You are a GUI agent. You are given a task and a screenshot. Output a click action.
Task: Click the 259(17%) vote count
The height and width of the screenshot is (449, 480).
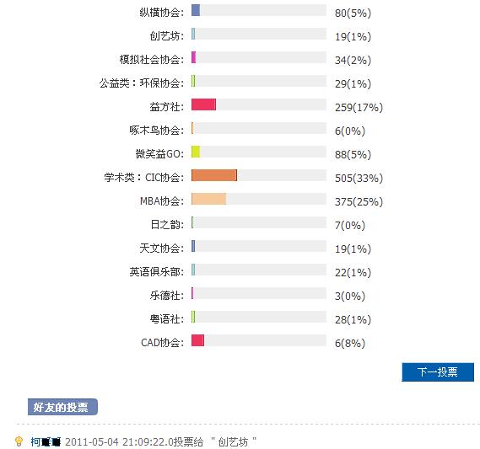359,107
